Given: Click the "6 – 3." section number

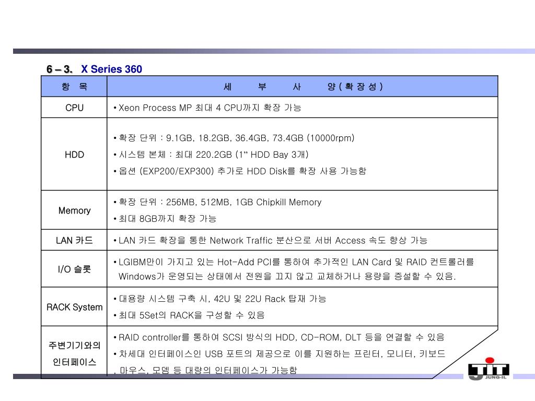Looking at the screenshot, I should click(x=60, y=69).
